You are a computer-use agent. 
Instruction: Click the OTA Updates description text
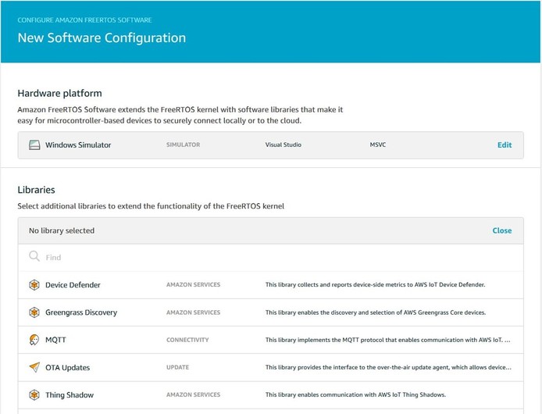click(x=388, y=367)
